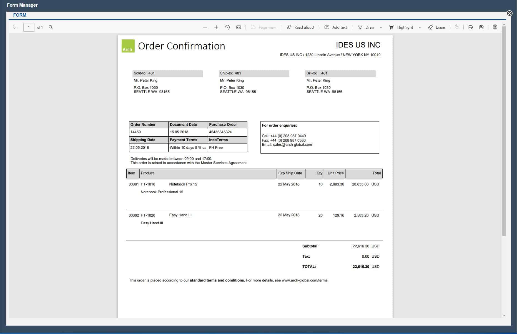Switch to the FORM tab
Image resolution: width=517 pixels, height=334 pixels.
[20, 15]
